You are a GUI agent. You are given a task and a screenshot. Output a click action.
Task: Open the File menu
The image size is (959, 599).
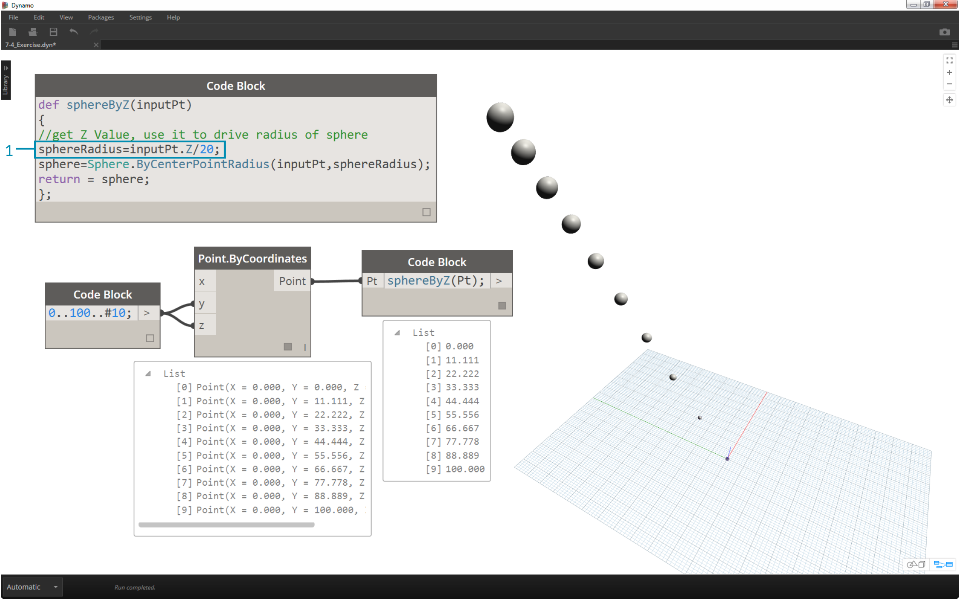click(14, 17)
